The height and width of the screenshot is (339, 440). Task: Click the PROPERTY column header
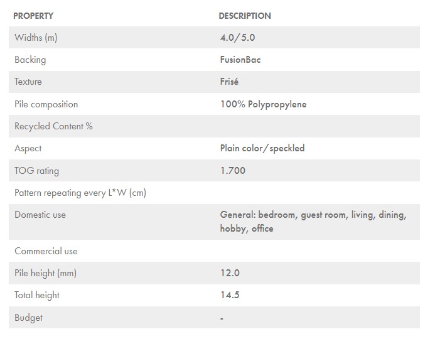pyautogui.click(x=33, y=16)
